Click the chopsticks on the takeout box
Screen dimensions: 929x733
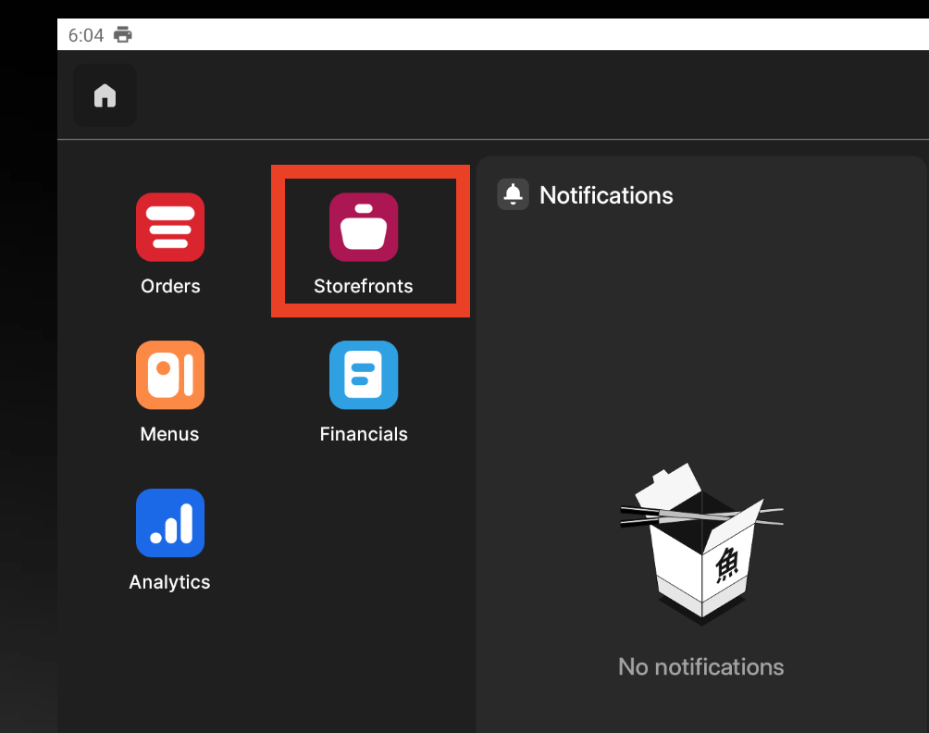pos(648,516)
